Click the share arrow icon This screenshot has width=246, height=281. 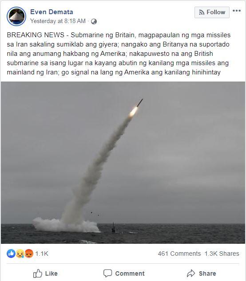pyautogui.click(x=191, y=273)
